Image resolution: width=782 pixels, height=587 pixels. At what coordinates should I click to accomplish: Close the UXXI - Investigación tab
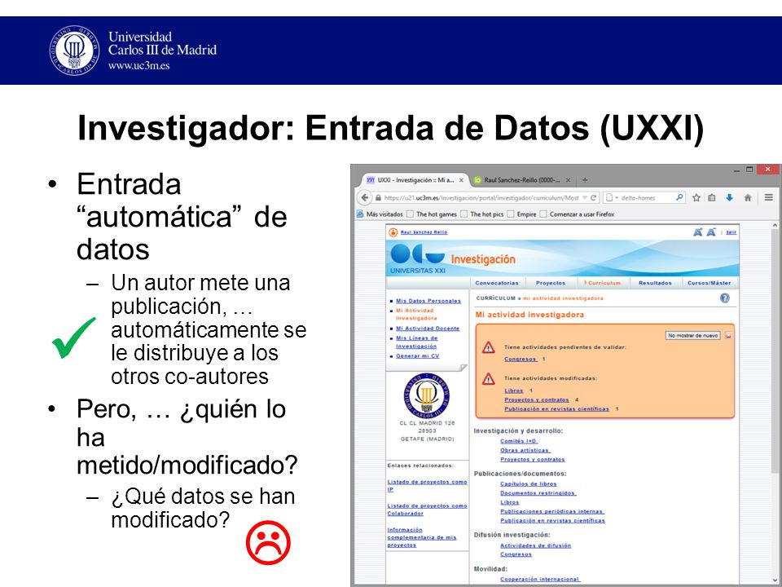pos(461,180)
